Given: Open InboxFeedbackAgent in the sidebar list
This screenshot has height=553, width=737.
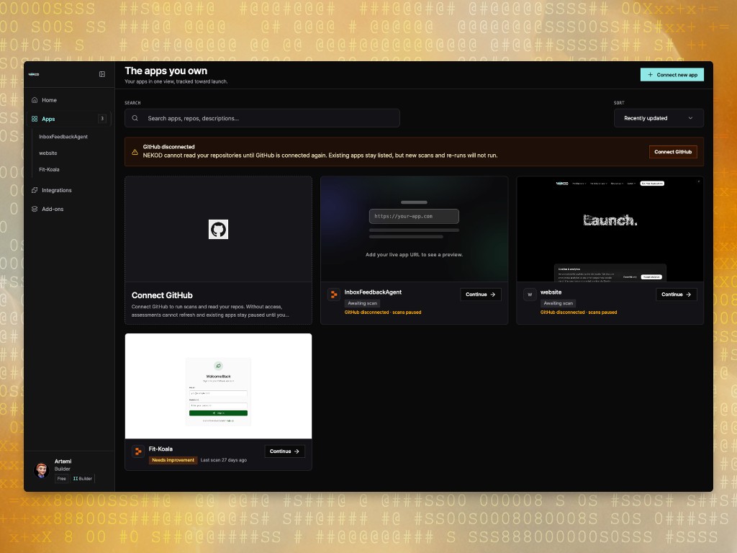Looking at the screenshot, I should tap(63, 137).
